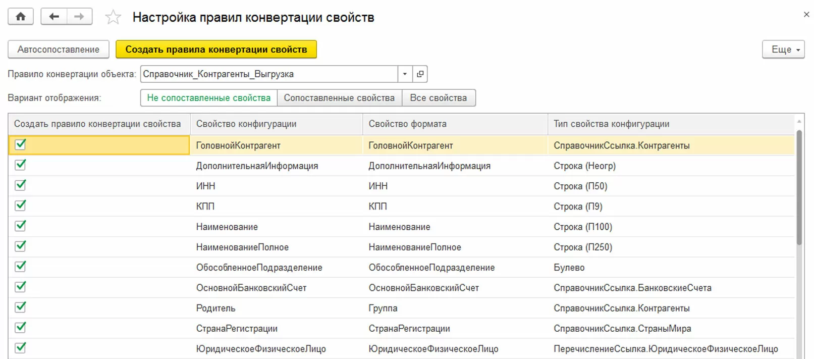Select Родитель in Свойство конфигурации column
Viewport: 814px width, 359px height.
pos(277,309)
